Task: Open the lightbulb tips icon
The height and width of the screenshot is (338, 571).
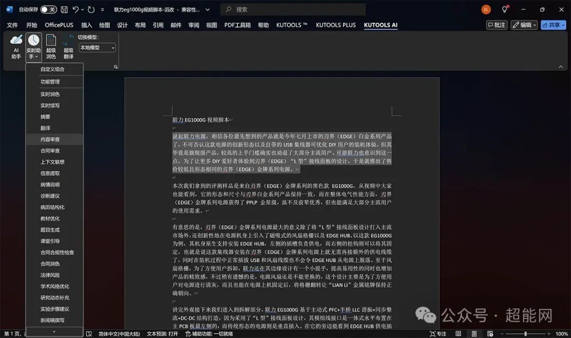Action: pos(505,10)
